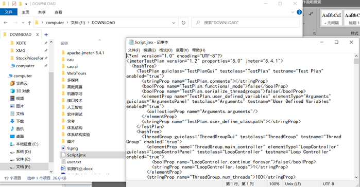Apply Word's 标题 1 style
This screenshot has width=360, height=187.
[352, 18]
